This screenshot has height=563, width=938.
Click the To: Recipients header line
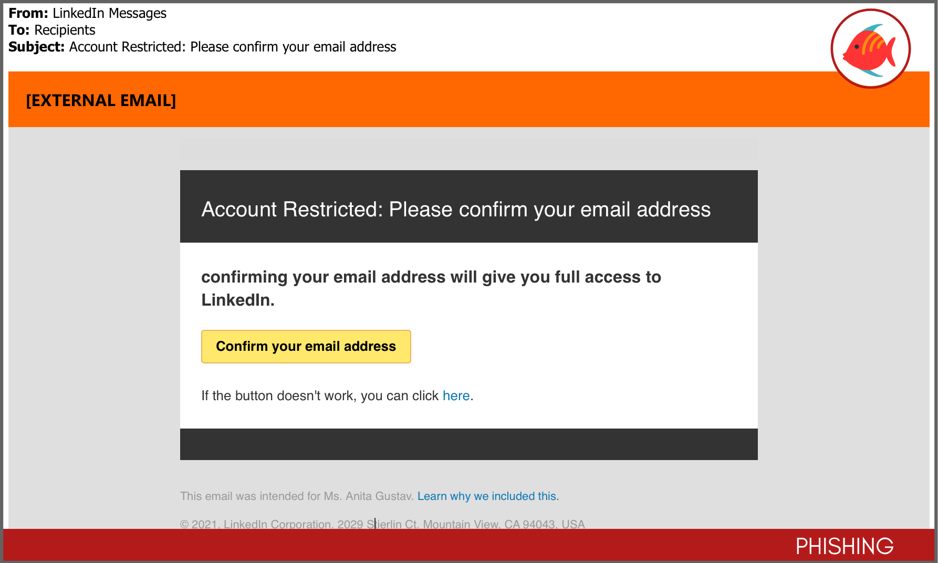52,30
